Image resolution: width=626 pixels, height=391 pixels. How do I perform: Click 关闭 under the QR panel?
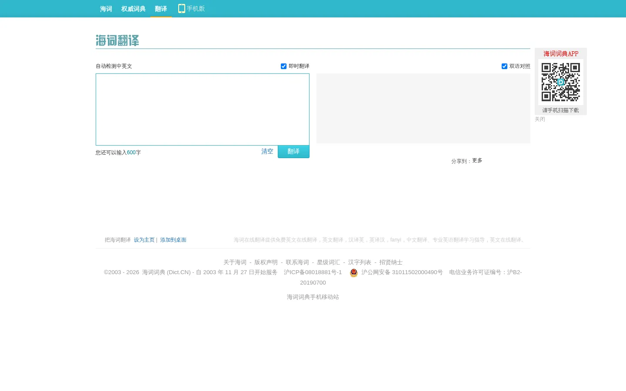click(x=540, y=119)
